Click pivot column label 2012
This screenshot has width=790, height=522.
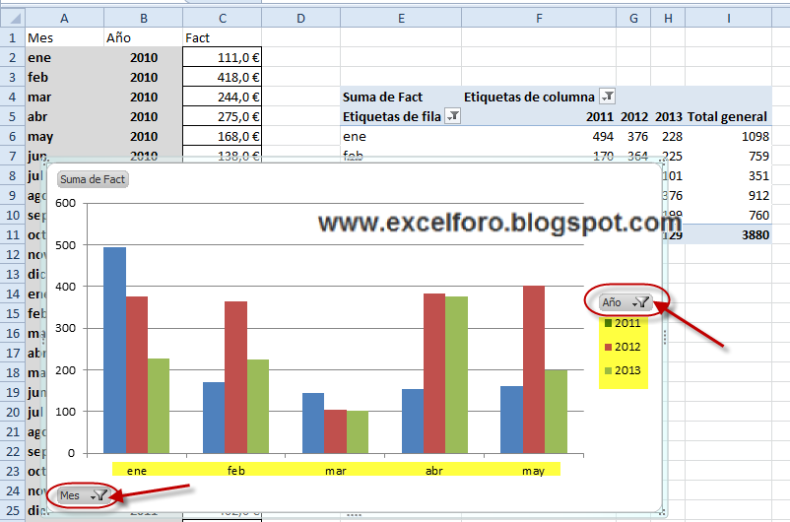click(633, 116)
